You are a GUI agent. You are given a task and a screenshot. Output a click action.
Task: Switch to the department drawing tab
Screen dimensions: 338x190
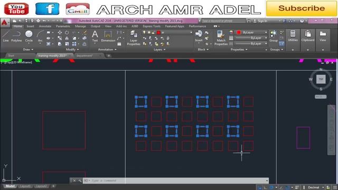(x=88, y=56)
